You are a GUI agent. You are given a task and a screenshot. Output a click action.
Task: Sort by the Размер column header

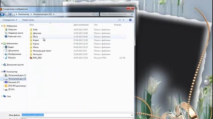click(x=117, y=25)
